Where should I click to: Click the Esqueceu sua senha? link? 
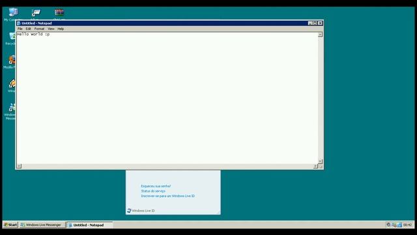coord(156,186)
